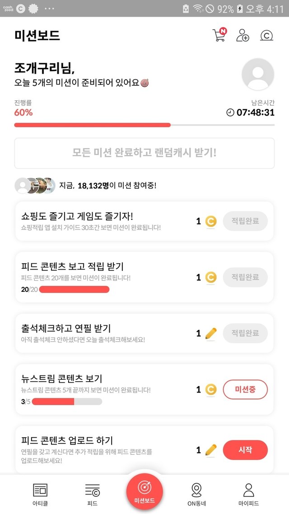Go to the 마이피드 tab

pyautogui.click(x=248, y=494)
